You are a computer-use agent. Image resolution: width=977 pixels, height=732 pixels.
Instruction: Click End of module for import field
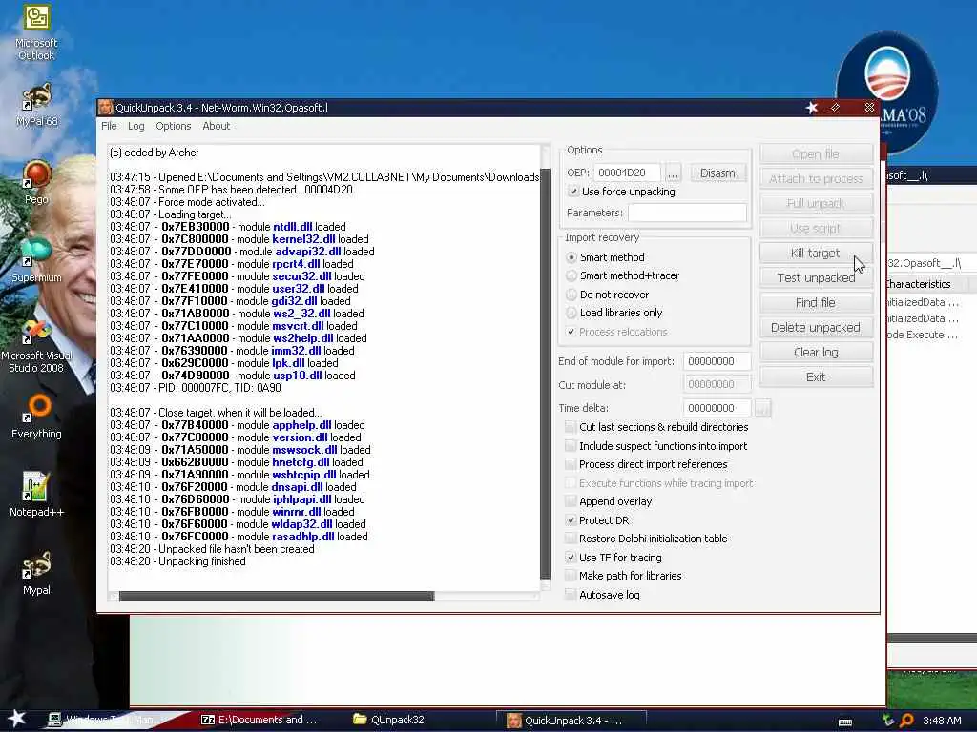[717, 361]
